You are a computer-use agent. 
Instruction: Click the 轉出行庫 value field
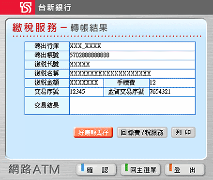[x=132, y=46]
